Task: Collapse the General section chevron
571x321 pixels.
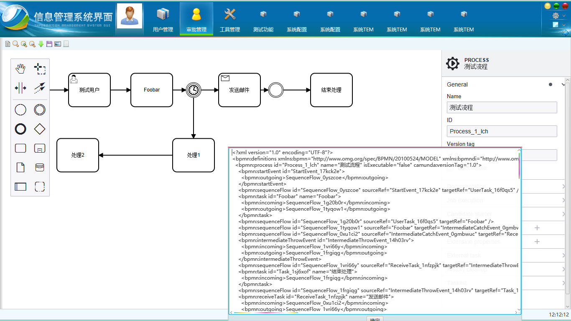Action: tap(563, 84)
